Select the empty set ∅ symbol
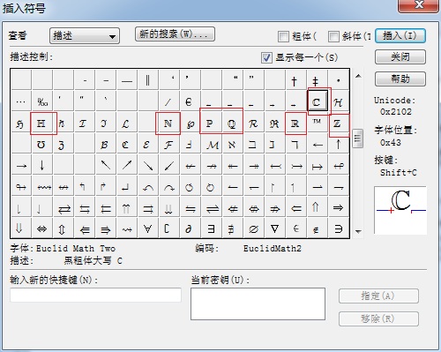Screen dimensions: 441x352 coord(254,228)
